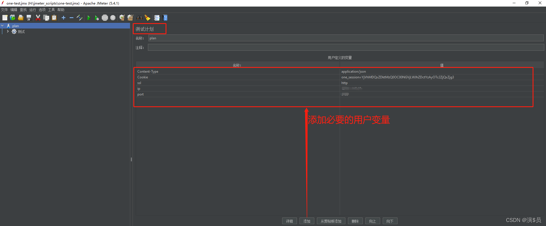Move variable up with 向上
The image size is (546, 226).
(x=373, y=221)
